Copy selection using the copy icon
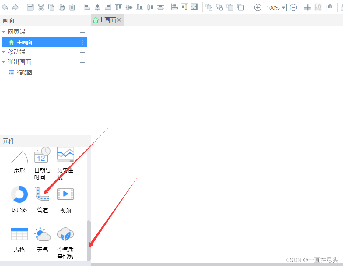Viewport: 343px width, 266px height. click(x=51, y=7)
